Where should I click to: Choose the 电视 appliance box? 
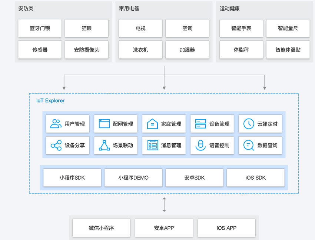point(140,28)
